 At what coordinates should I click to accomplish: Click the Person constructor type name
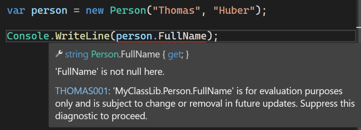pos(128,11)
